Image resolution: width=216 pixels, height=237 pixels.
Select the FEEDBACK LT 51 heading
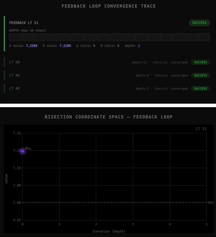pos(24,23)
